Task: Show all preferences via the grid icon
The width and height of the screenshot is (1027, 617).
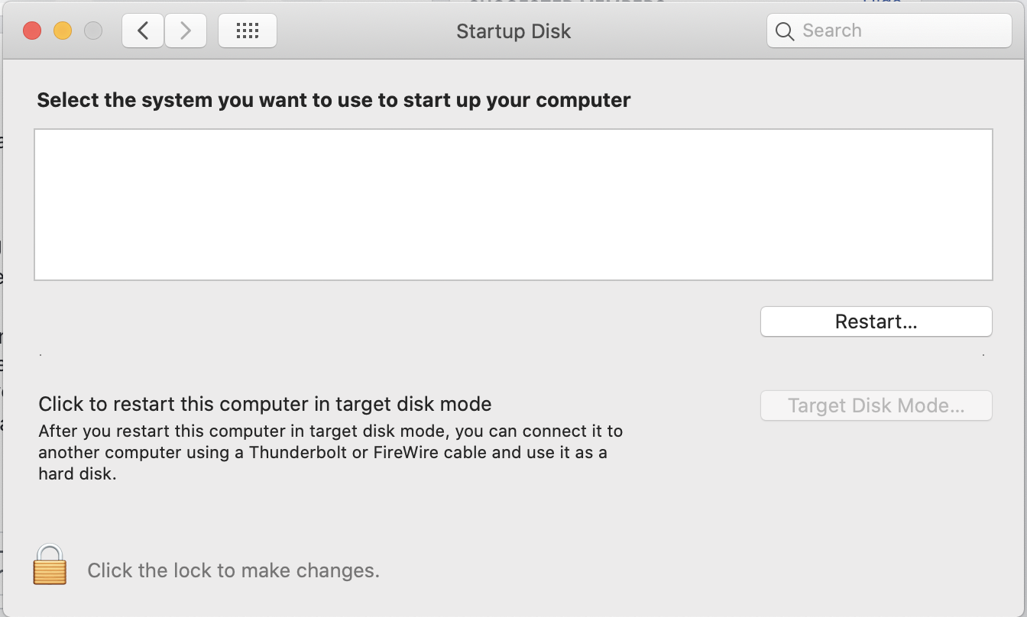Action: tap(248, 31)
